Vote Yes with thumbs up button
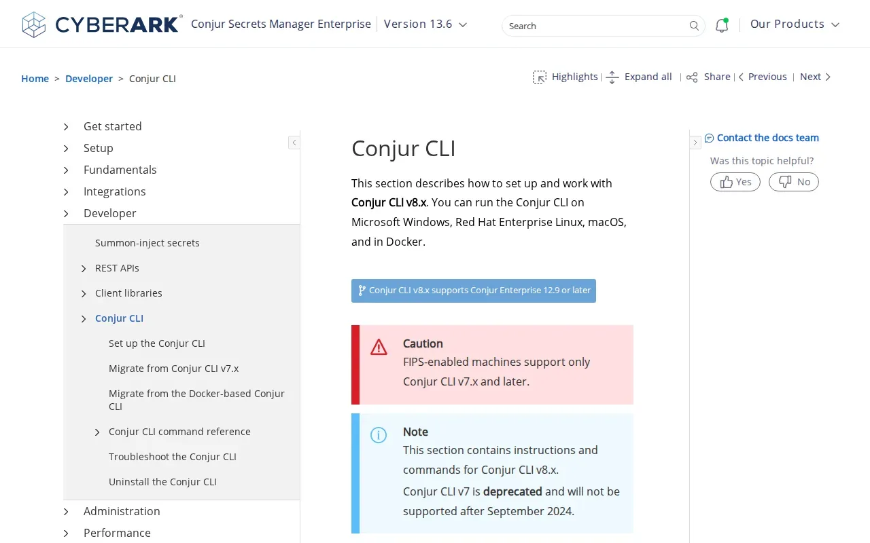 pos(735,182)
